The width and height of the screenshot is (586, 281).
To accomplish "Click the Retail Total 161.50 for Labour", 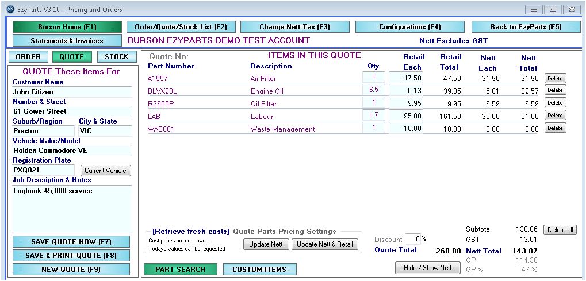I will (450, 117).
